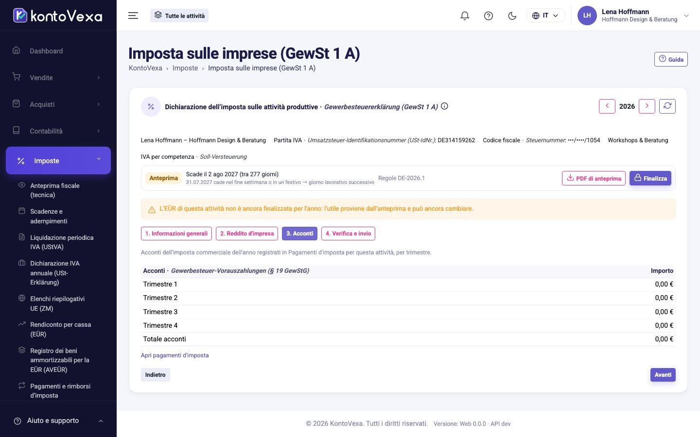Download PDF di anteprima
700x437 pixels.
594,178
